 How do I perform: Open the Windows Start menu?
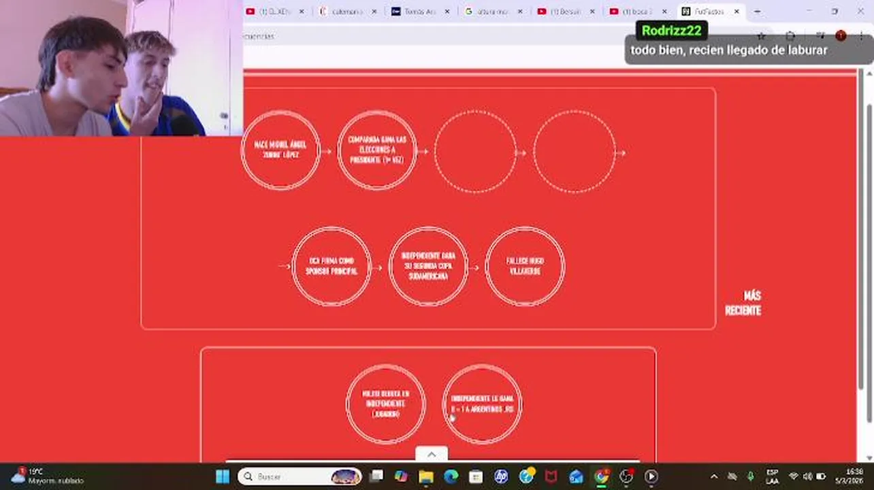(x=223, y=476)
